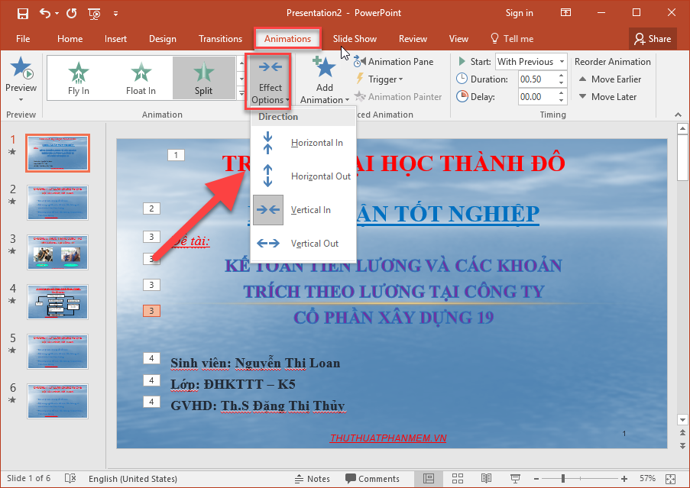Screen dimensions: 690x488
Task: Click the Move Earlier button
Action: [x=610, y=79]
